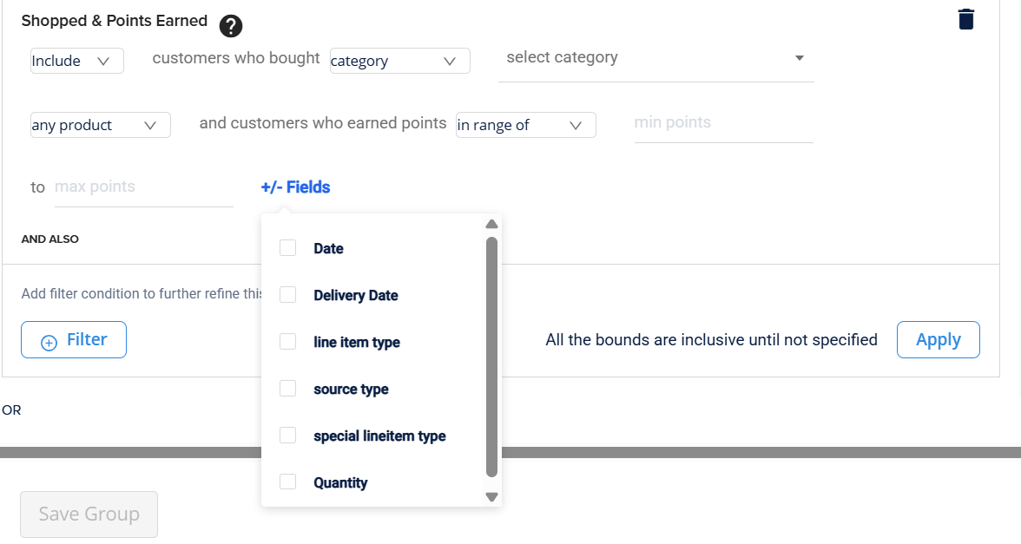This screenshot has height=544, width=1021.
Task: Tick the Date checkbox
Action: pos(288,248)
